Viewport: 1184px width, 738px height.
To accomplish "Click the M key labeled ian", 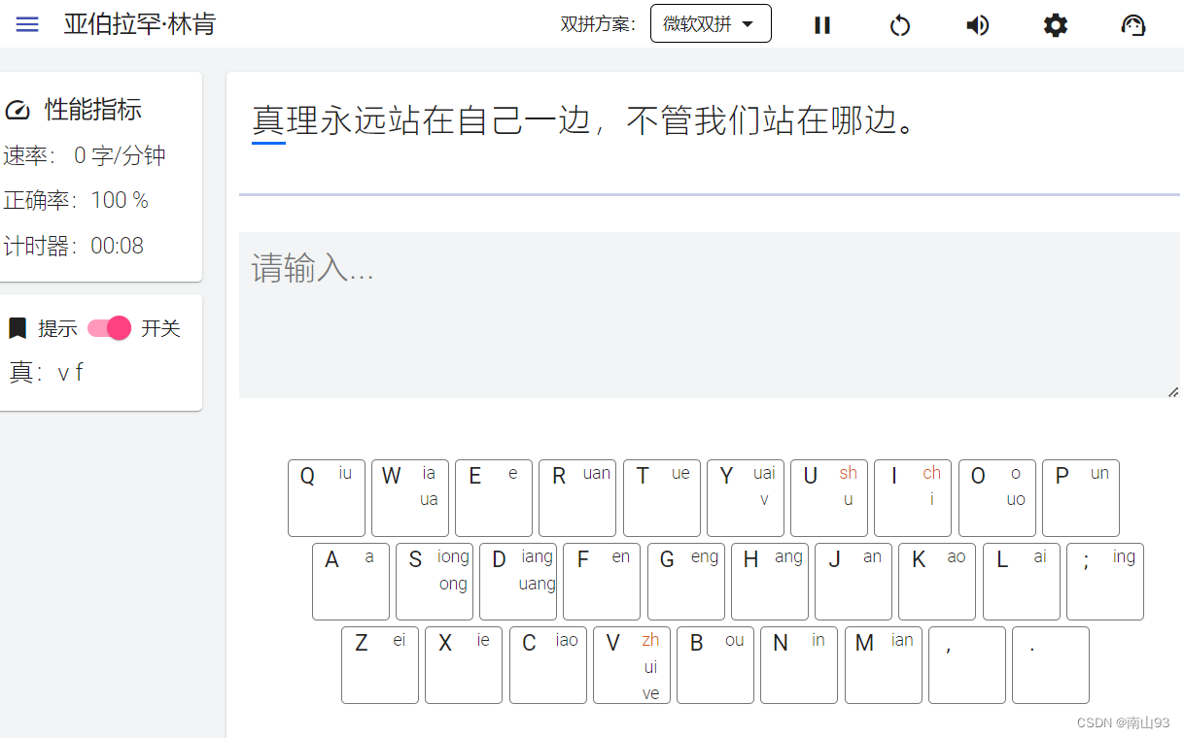I will pos(884,665).
